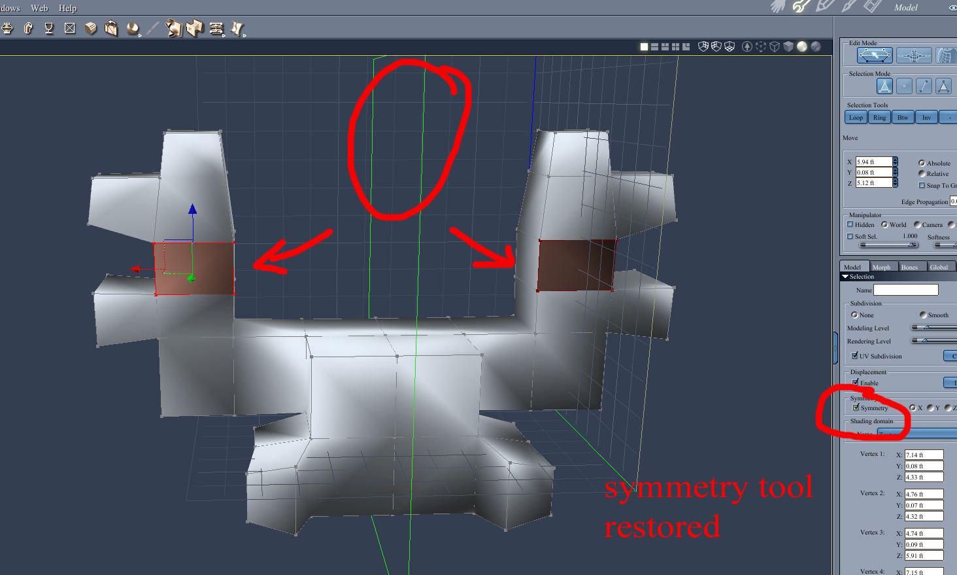Open the Texture room brush icon

pyautogui.click(x=848, y=7)
